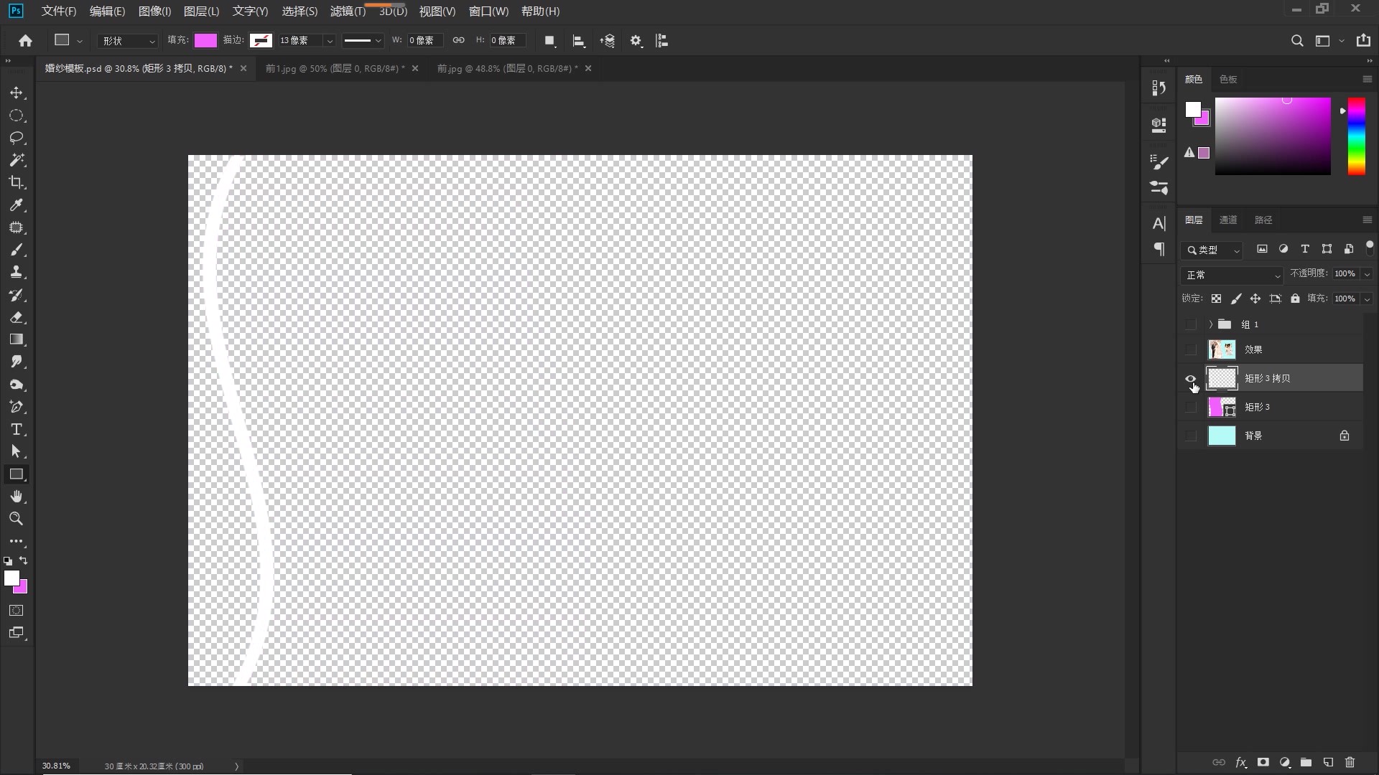Select the Crop tool
Viewport: 1379px width, 775px height.
pos(17,182)
